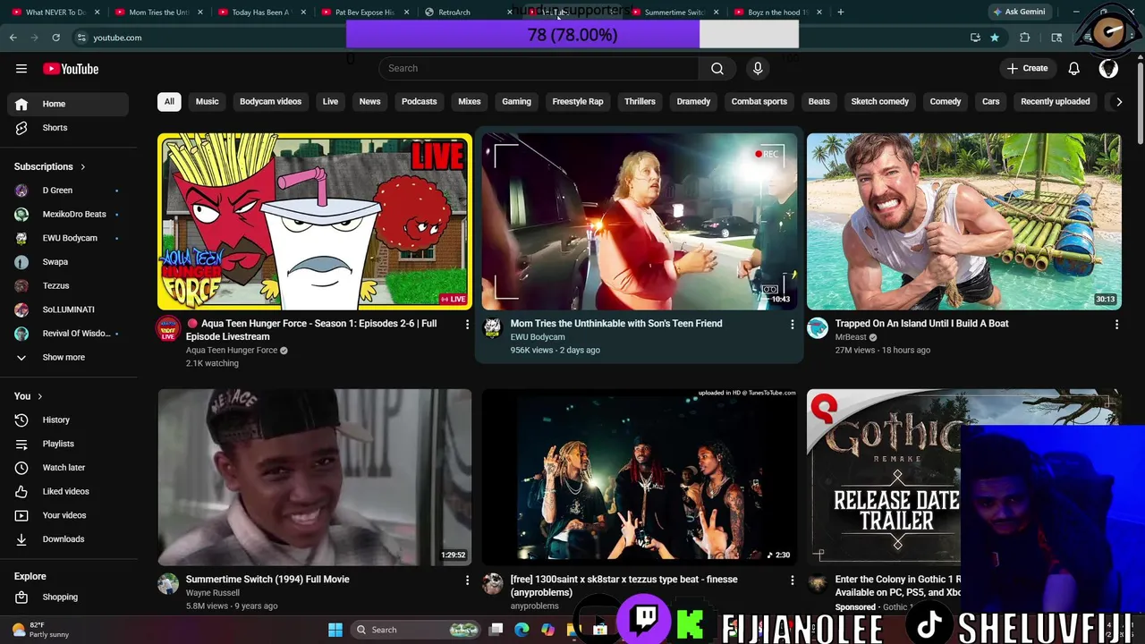
Task: Open the notifications bell
Action: pos(1073,69)
